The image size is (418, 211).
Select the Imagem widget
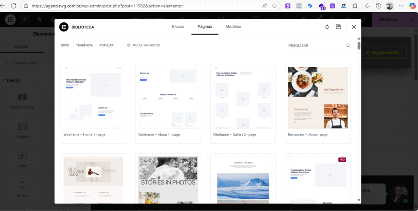click(x=22, y=130)
